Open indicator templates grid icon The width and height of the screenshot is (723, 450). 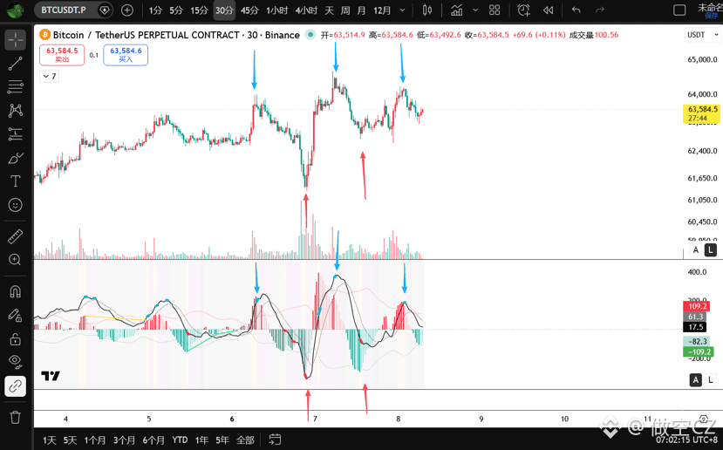point(495,10)
